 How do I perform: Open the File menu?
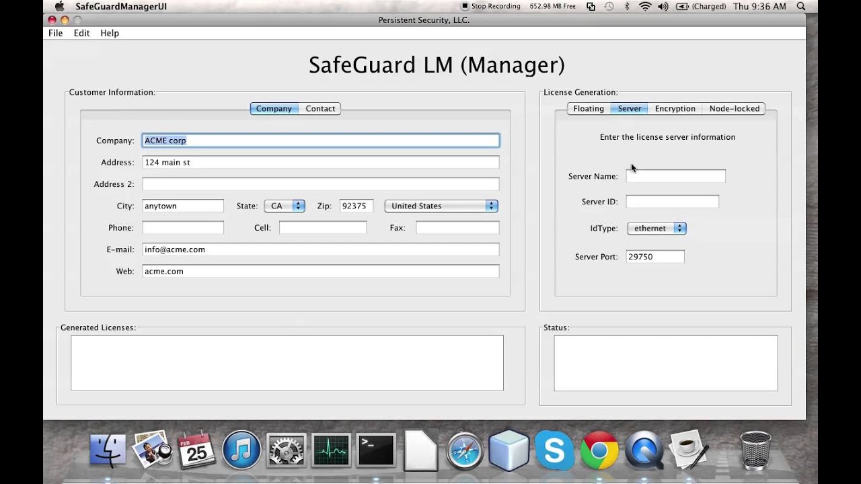point(55,33)
